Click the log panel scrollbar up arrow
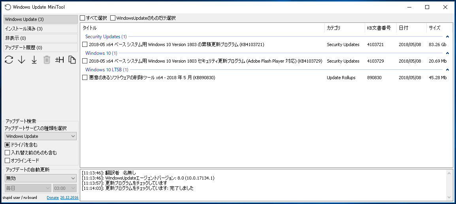 coord(450,173)
